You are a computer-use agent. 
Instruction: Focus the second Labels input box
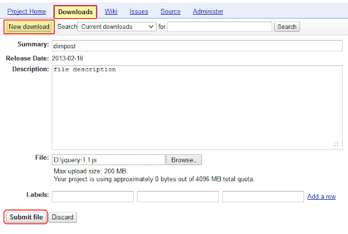(x=178, y=197)
